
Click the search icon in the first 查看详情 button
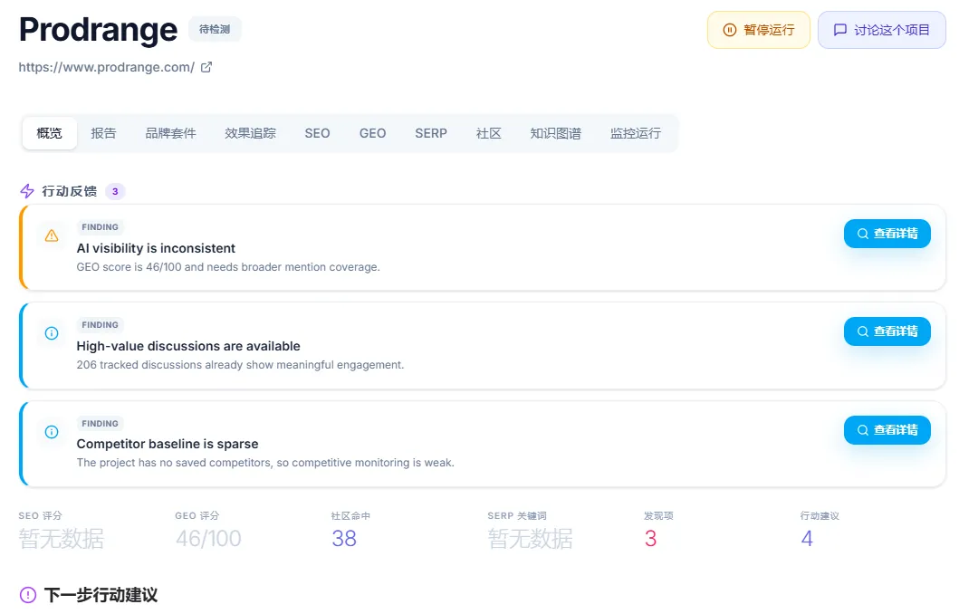pos(861,234)
